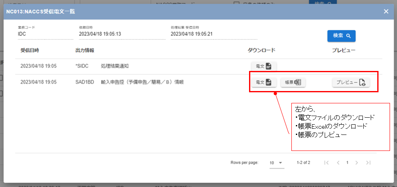Go to the first page of results
Screen dimensions: 397x187
tap(326, 163)
